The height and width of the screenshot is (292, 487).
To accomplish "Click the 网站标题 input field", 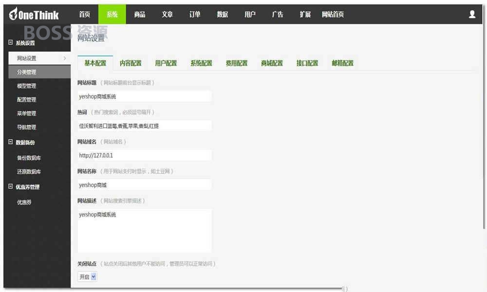I will [145, 96].
